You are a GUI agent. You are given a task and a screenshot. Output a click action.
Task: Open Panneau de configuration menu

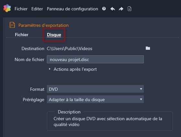(x=72, y=9)
